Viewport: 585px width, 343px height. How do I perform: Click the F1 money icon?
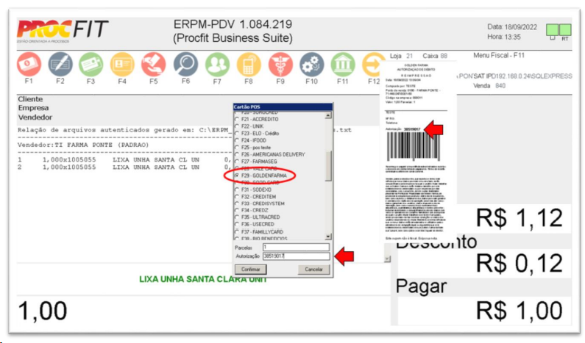click(29, 65)
